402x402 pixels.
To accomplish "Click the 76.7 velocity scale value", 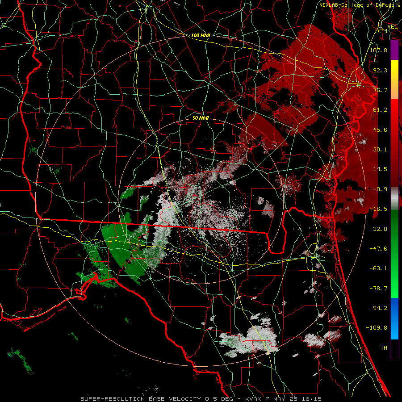I will click(x=380, y=90).
